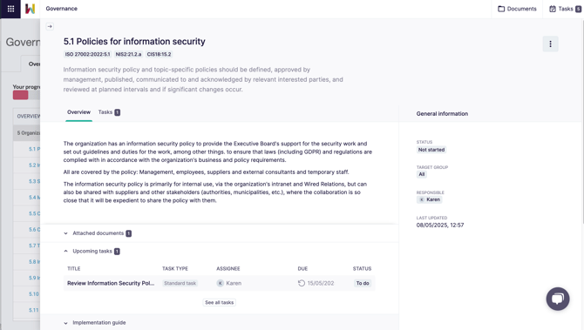Expand the Attached documents section
The image size is (584, 330).
click(x=98, y=233)
